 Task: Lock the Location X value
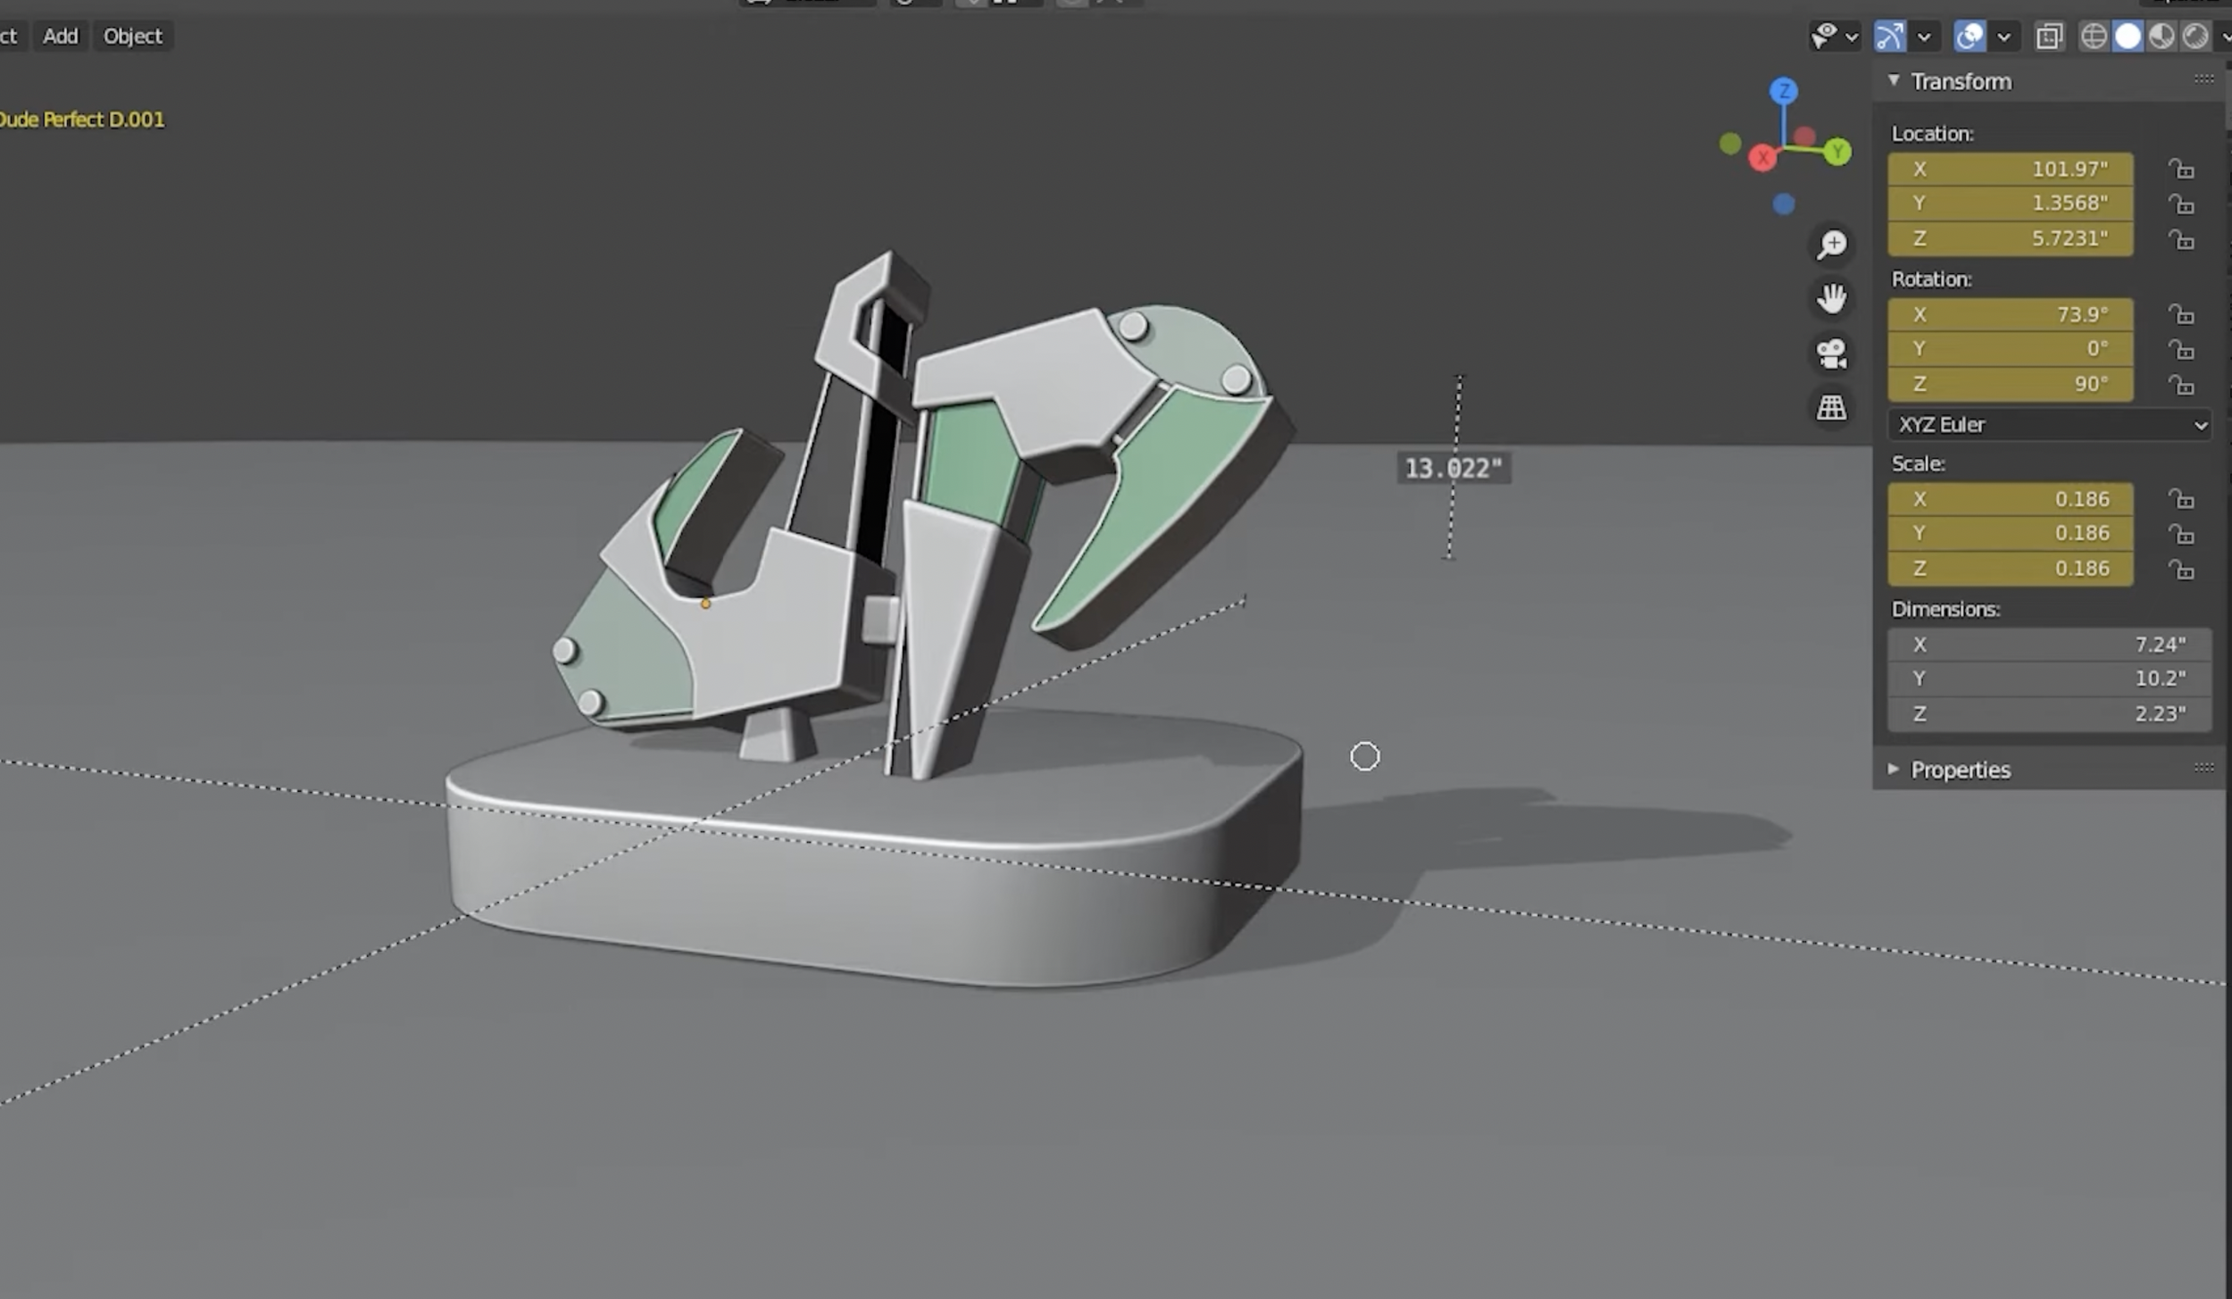pos(2181,170)
